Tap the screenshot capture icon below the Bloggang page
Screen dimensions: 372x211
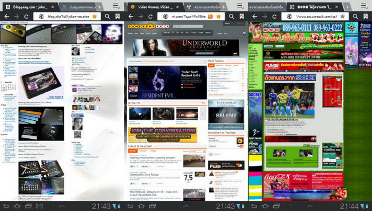click(x=40, y=206)
